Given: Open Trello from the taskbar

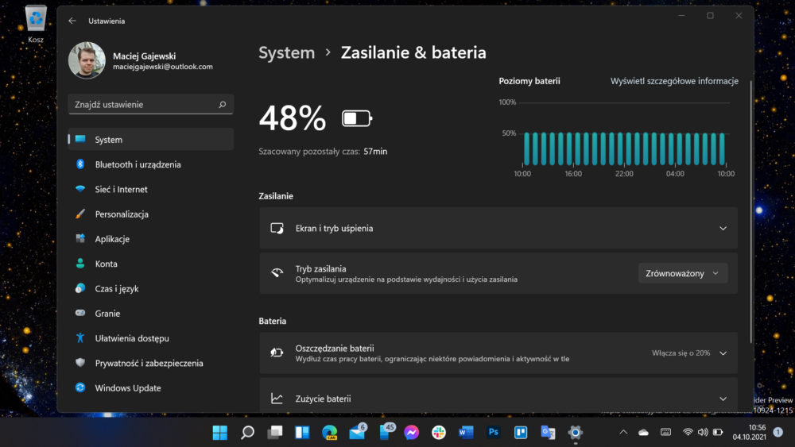Looking at the screenshot, I should click(521, 433).
